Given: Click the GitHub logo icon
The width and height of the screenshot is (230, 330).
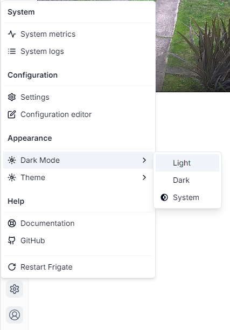Looking at the screenshot, I should 12,240.
